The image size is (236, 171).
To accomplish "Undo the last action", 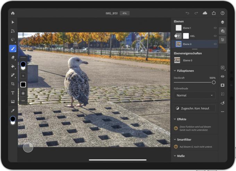I will click(x=187, y=13).
